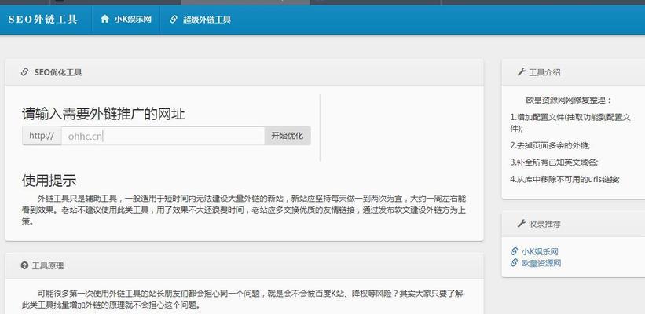
Task: Click the item 2.去掉页面多余的外链;
Action: (x=551, y=145)
